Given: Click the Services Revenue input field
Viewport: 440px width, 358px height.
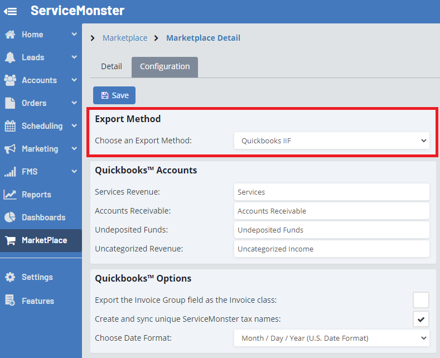Looking at the screenshot, I should pyautogui.click(x=331, y=192).
